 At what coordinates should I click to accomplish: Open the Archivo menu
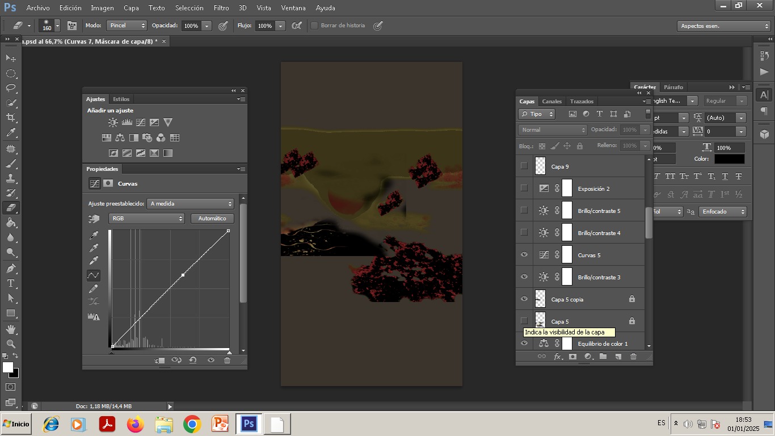38,8
